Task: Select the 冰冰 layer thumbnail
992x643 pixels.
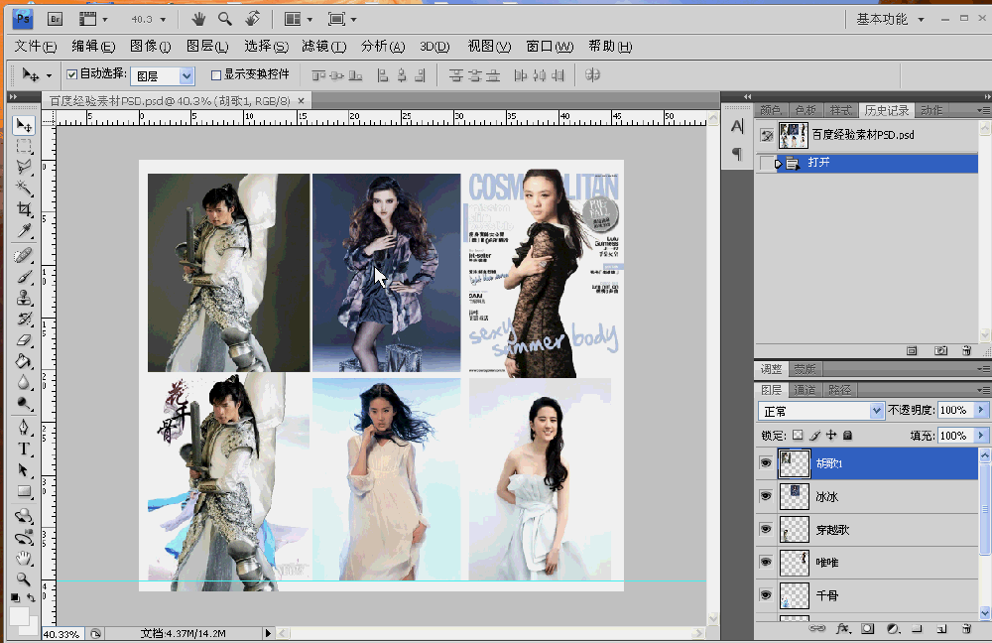Action: click(x=794, y=496)
